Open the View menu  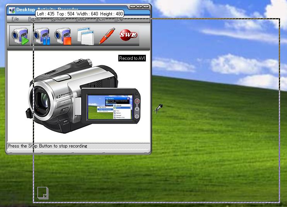pos(100,19)
